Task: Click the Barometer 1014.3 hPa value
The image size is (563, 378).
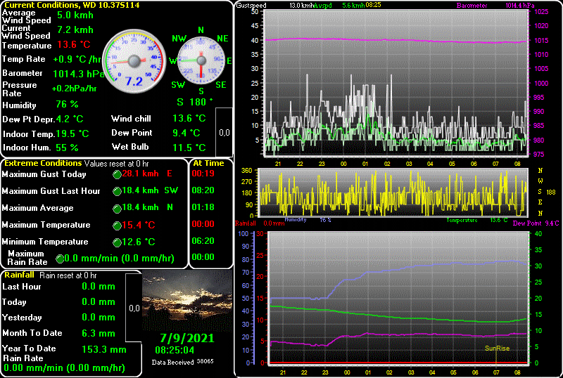Action: coord(77,73)
